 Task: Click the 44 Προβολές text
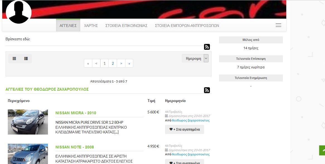173,112
